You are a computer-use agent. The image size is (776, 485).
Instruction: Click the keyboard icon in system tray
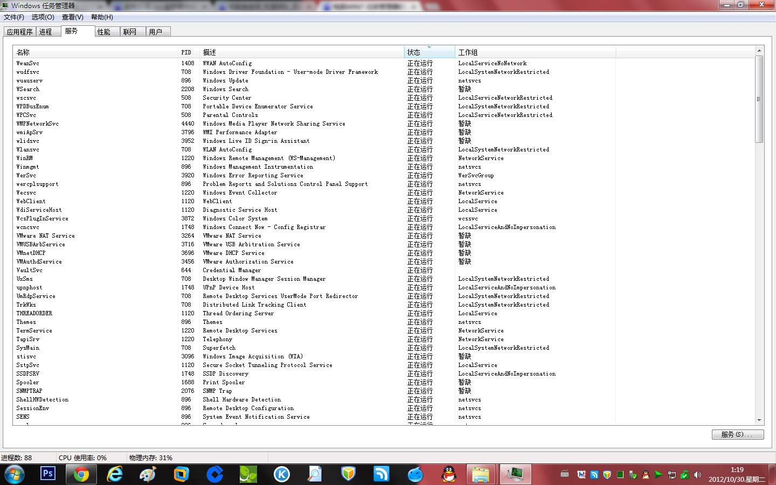point(565,474)
